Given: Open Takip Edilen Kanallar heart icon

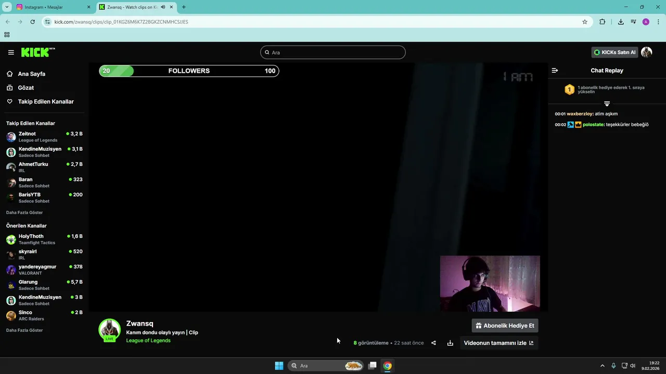Looking at the screenshot, I should (x=9, y=101).
